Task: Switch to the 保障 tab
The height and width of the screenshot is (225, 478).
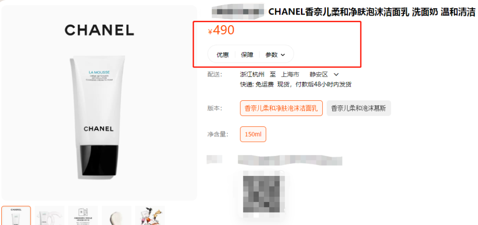Action: (x=247, y=55)
